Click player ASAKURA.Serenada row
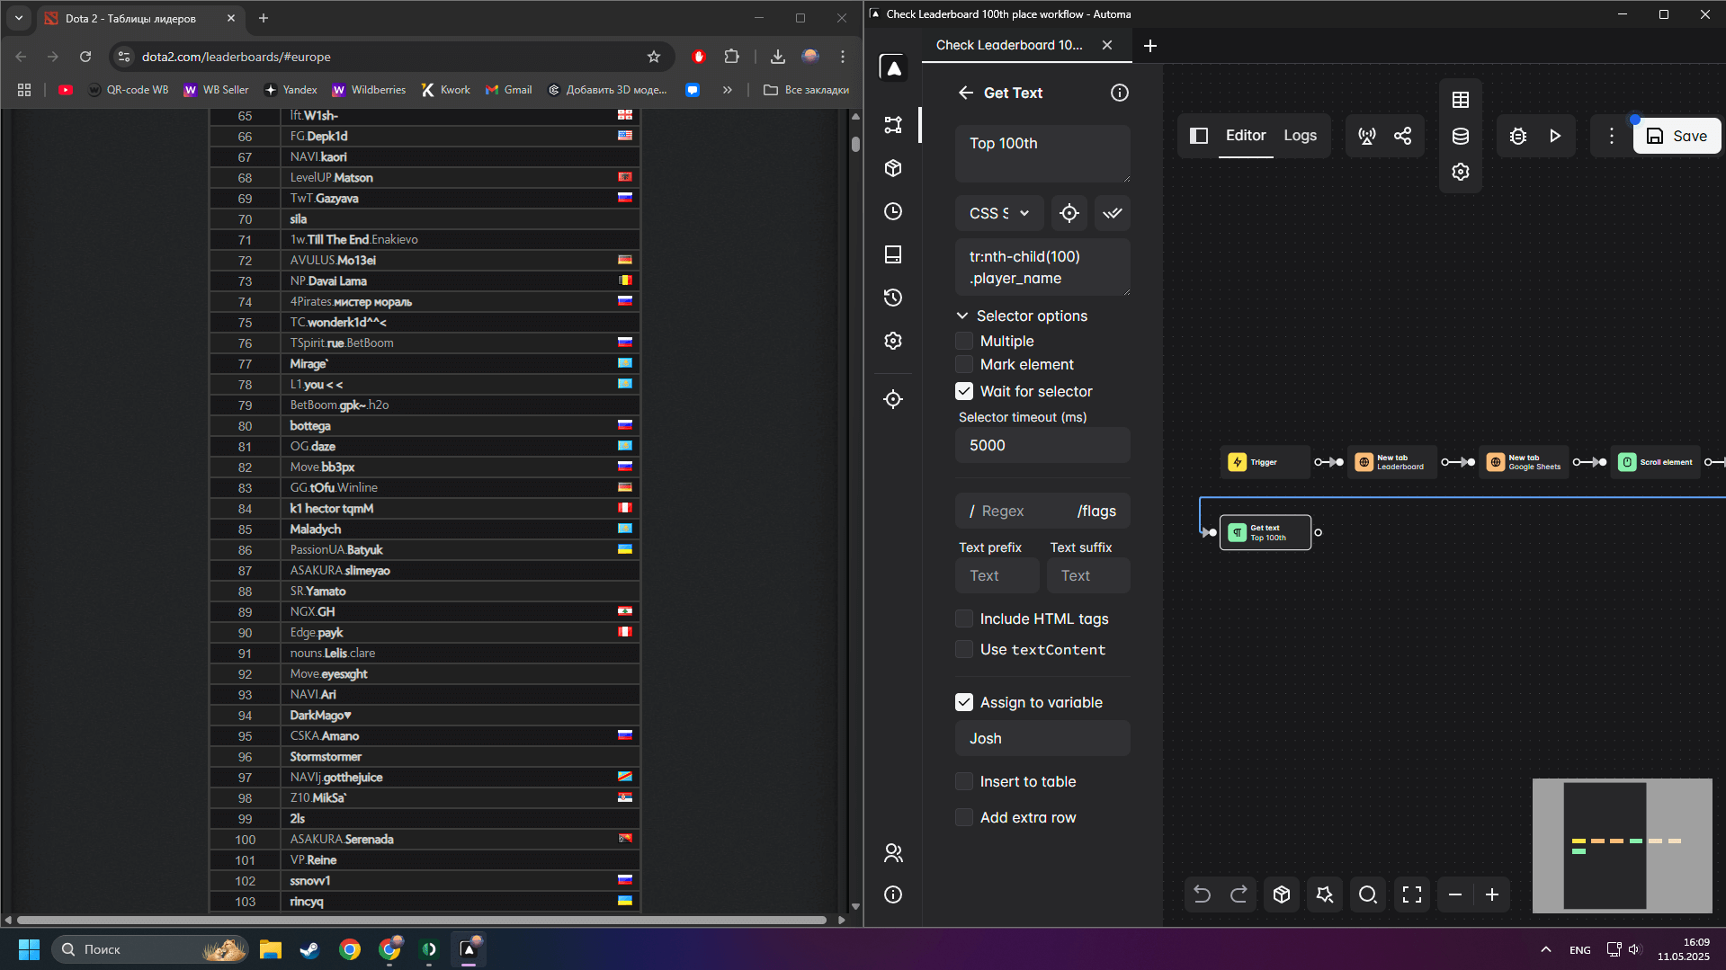This screenshot has width=1726, height=970. click(425, 839)
